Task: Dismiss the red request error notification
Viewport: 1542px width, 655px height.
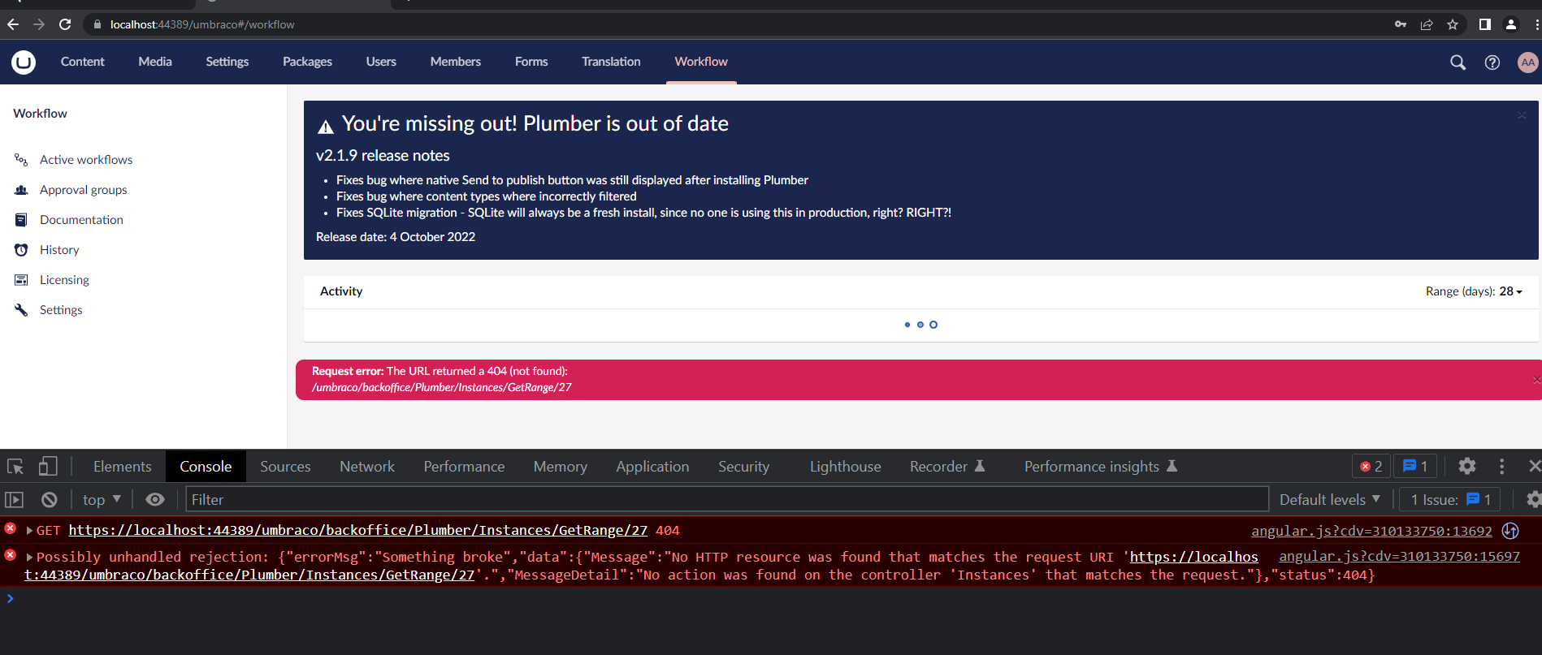Action: (x=1536, y=380)
